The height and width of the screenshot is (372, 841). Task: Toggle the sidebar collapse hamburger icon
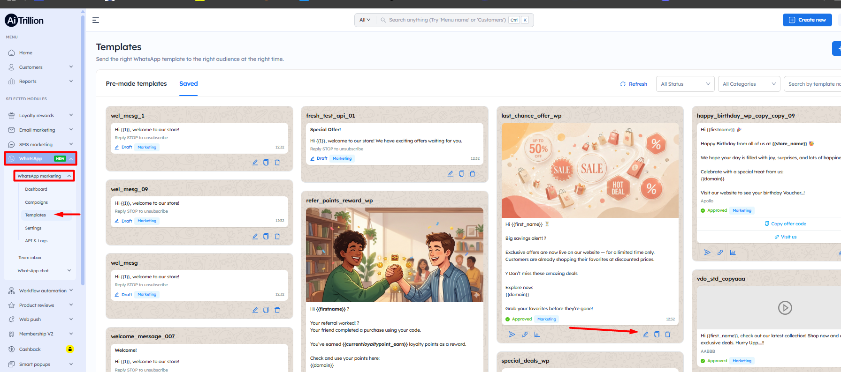pos(96,20)
